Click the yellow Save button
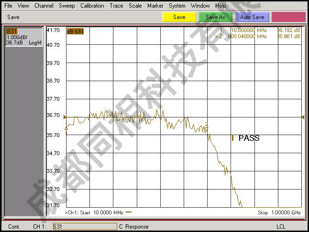The width and height of the screenshot is (309, 232). (179, 17)
